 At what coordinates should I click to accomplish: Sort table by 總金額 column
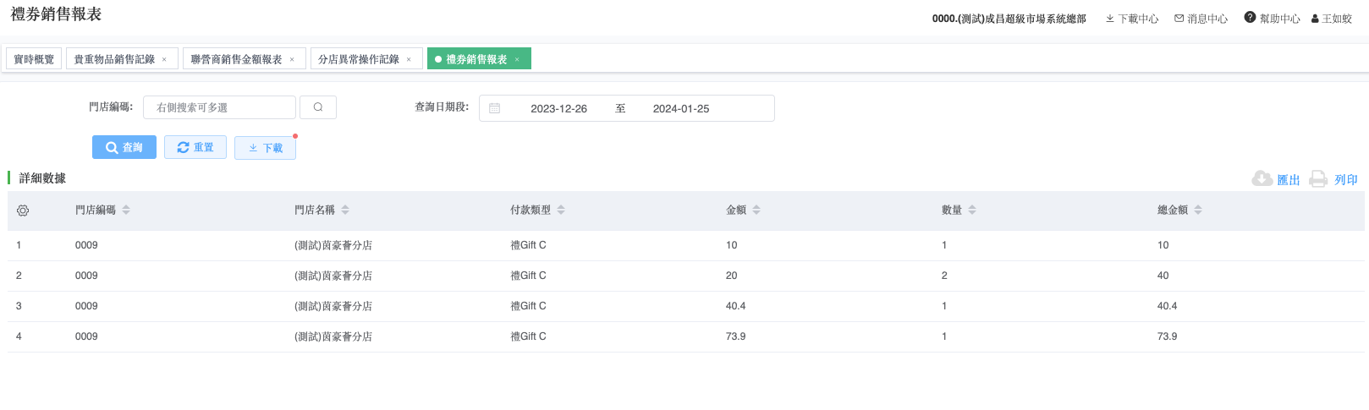[1198, 210]
